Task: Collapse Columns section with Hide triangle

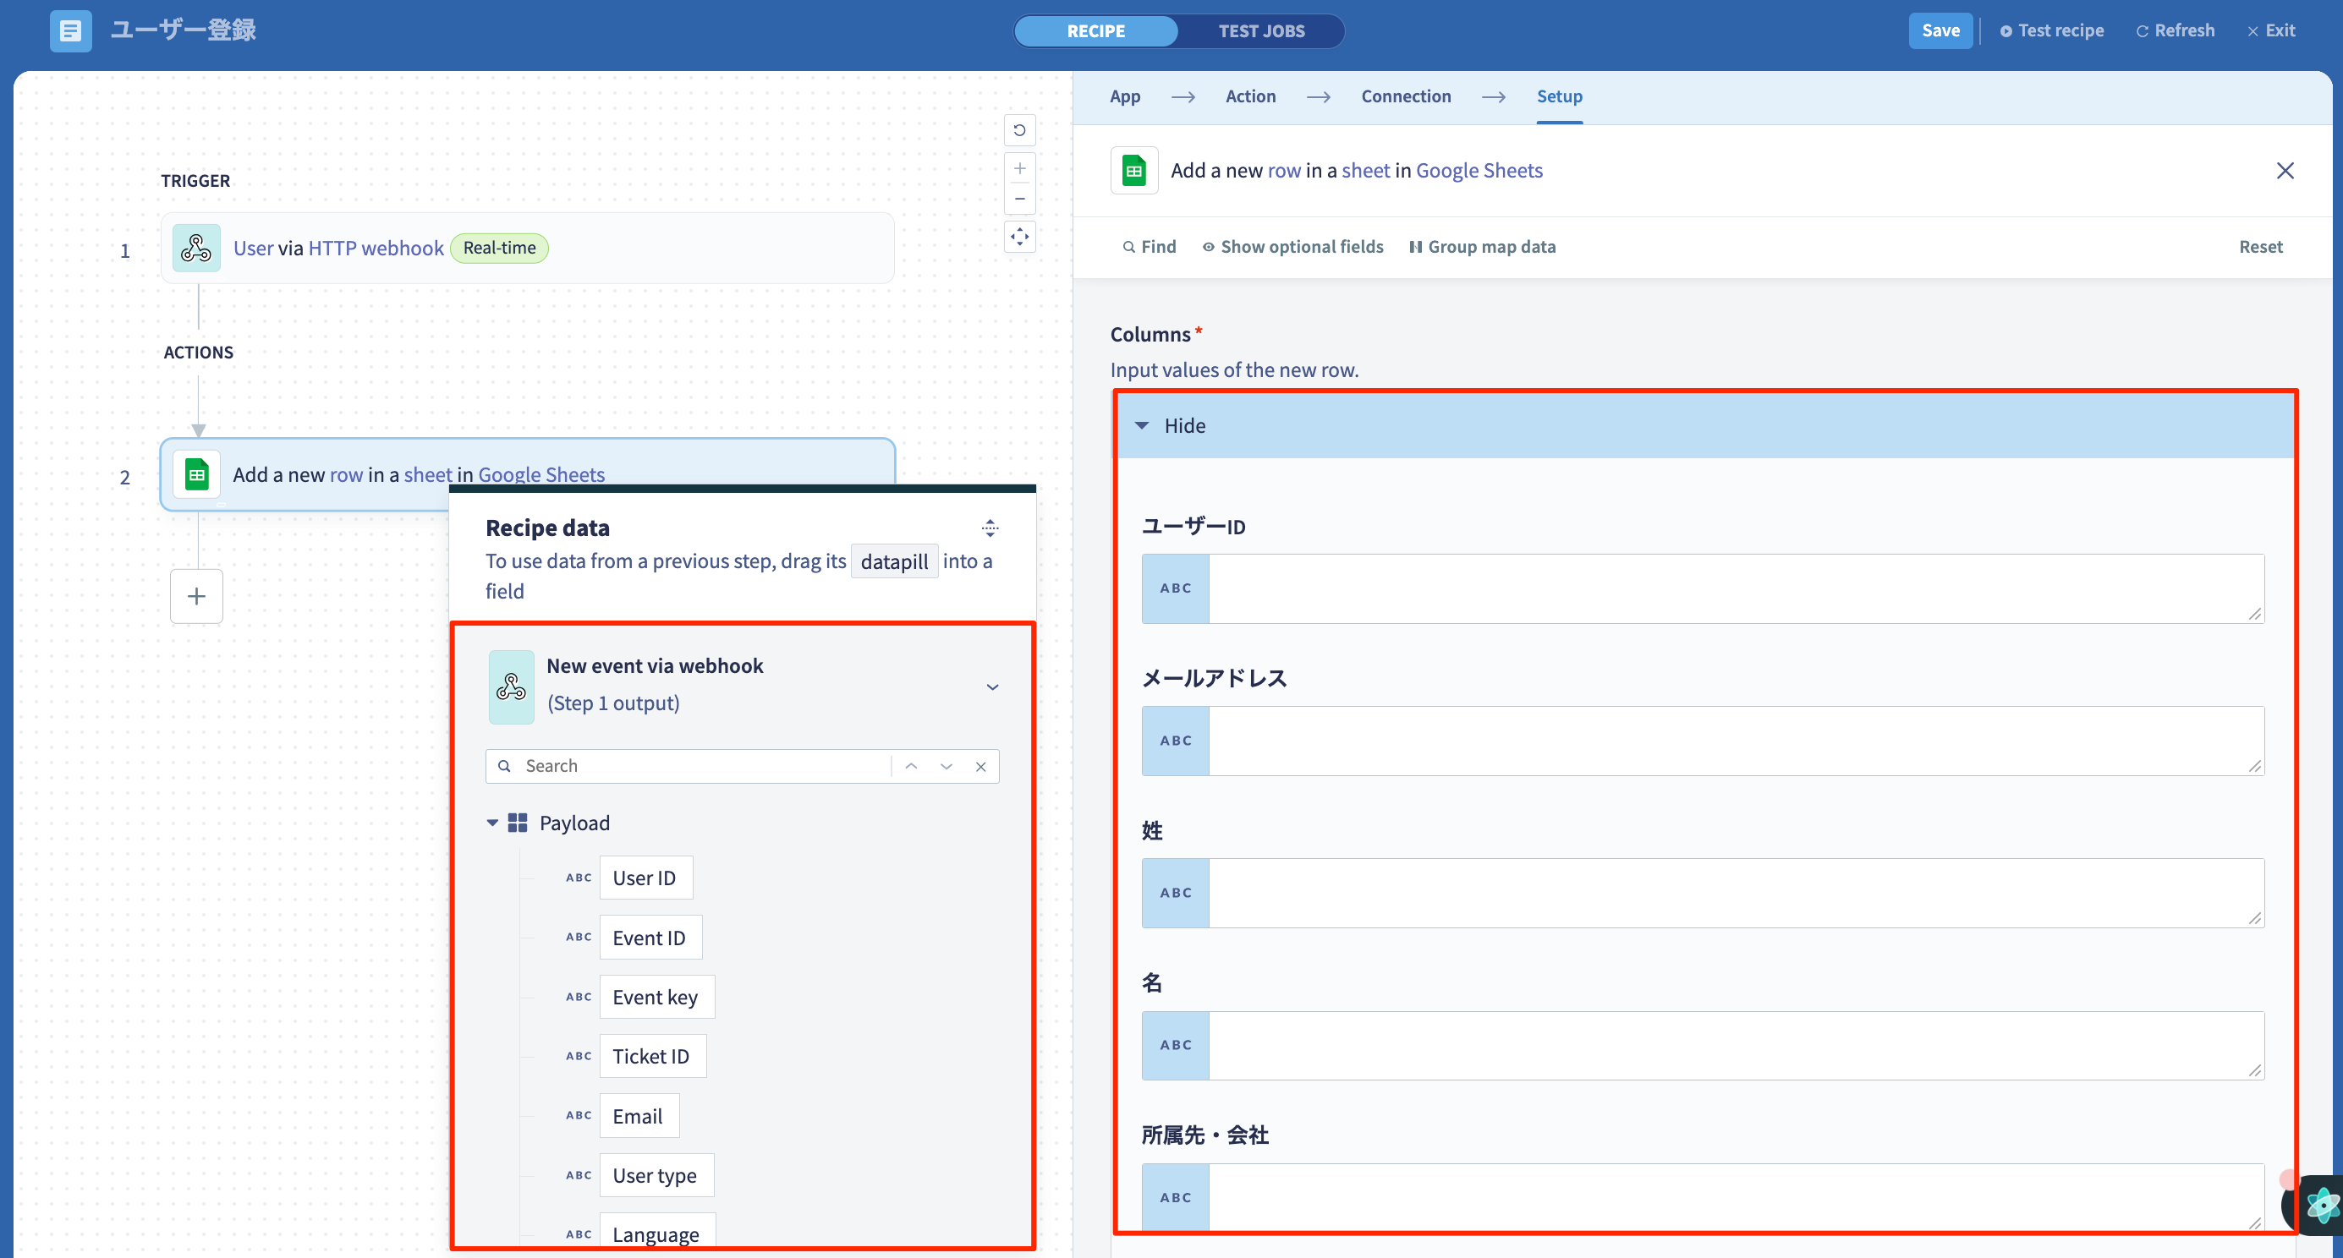Action: point(1142,425)
